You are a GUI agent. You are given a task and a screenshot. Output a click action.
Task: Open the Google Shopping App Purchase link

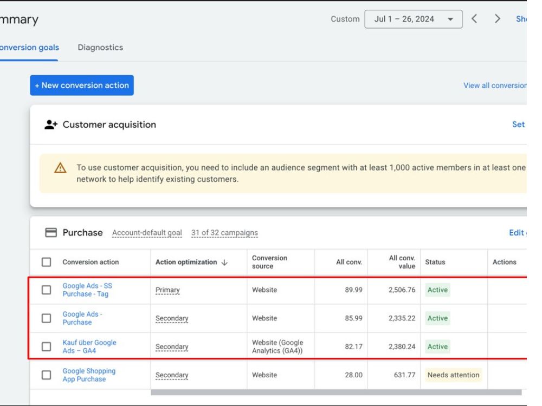[89, 375]
